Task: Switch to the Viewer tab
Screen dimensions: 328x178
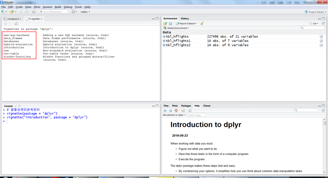Action: tap(207, 106)
